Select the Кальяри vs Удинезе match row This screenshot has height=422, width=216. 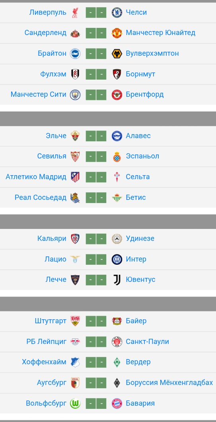108,239
